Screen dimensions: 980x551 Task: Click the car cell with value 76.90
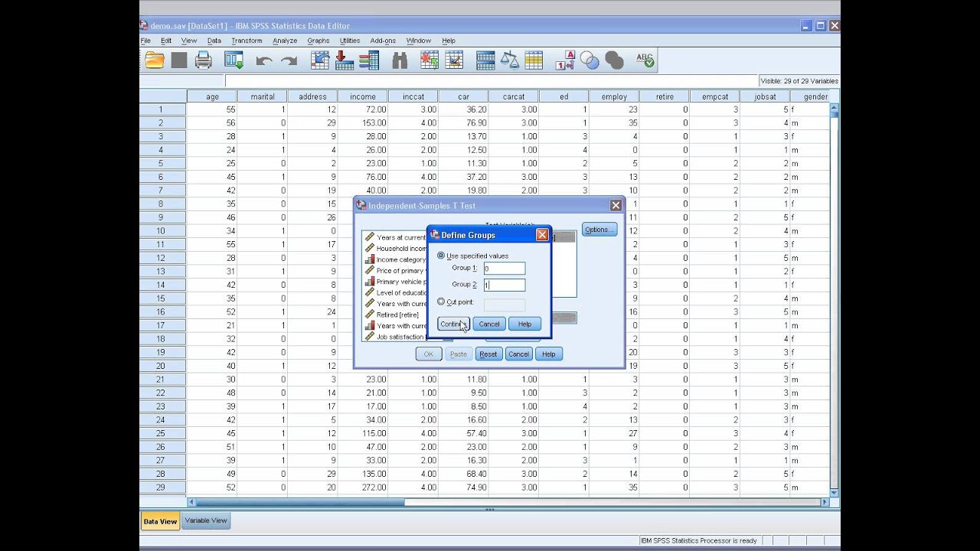pyautogui.click(x=464, y=123)
